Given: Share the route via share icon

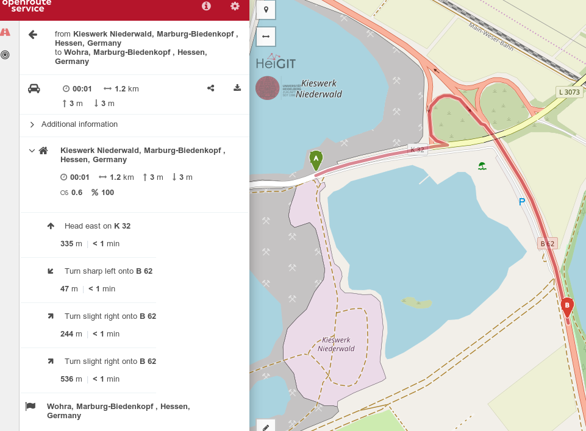Looking at the screenshot, I should [211, 88].
